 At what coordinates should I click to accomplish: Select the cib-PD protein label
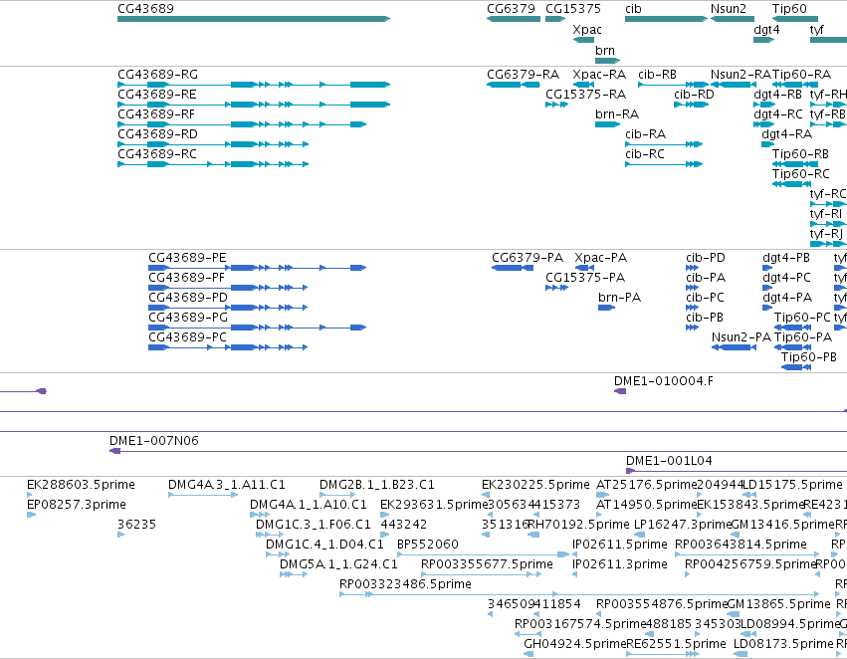(x=706, y=258)
